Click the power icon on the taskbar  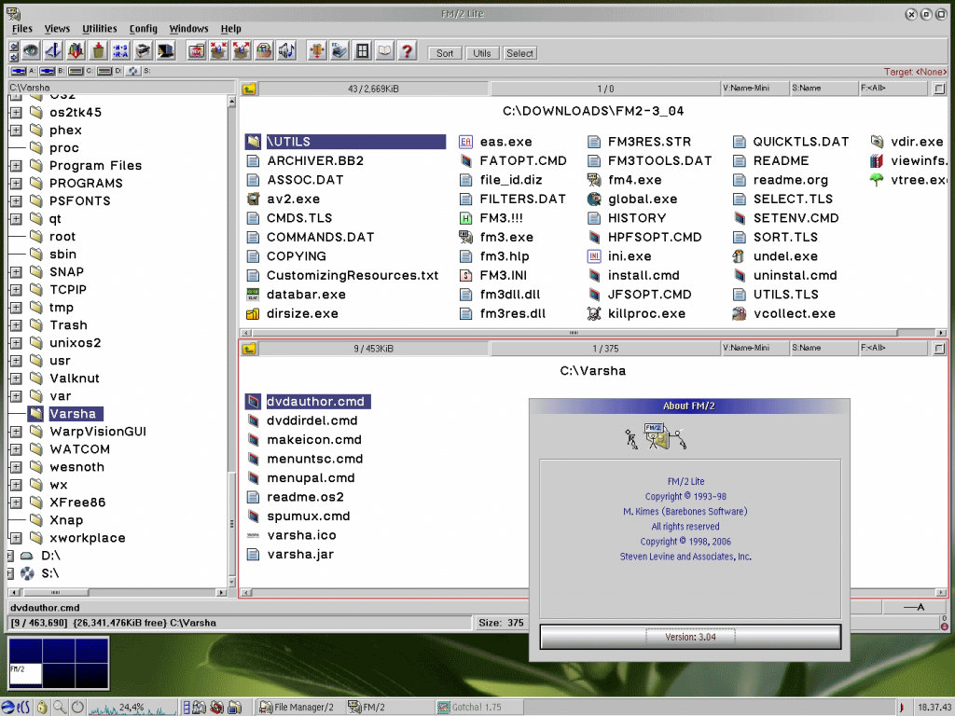click(78, 707)
